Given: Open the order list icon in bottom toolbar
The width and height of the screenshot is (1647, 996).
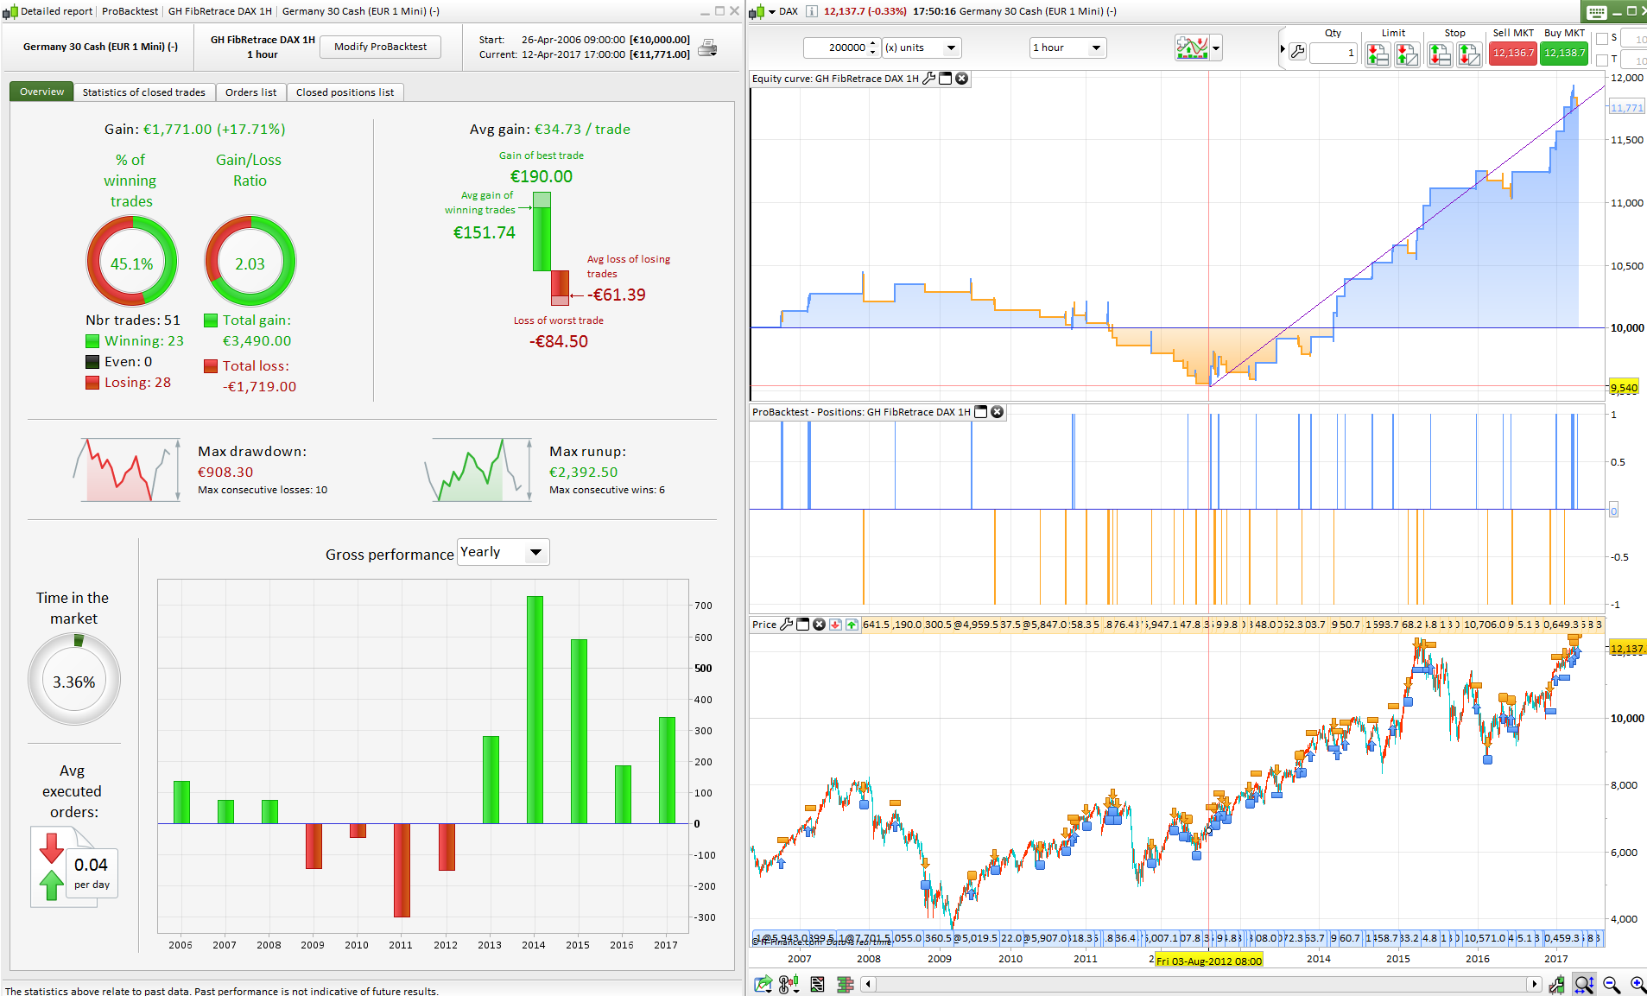Looking at the screenshot, I should point(818,984).
